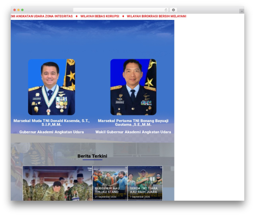
Task: Click ticker text 'WILAYAH BIROKRASI BERSIH MELAYANI'
Action: pyautogui.click(x=157, y=16)
